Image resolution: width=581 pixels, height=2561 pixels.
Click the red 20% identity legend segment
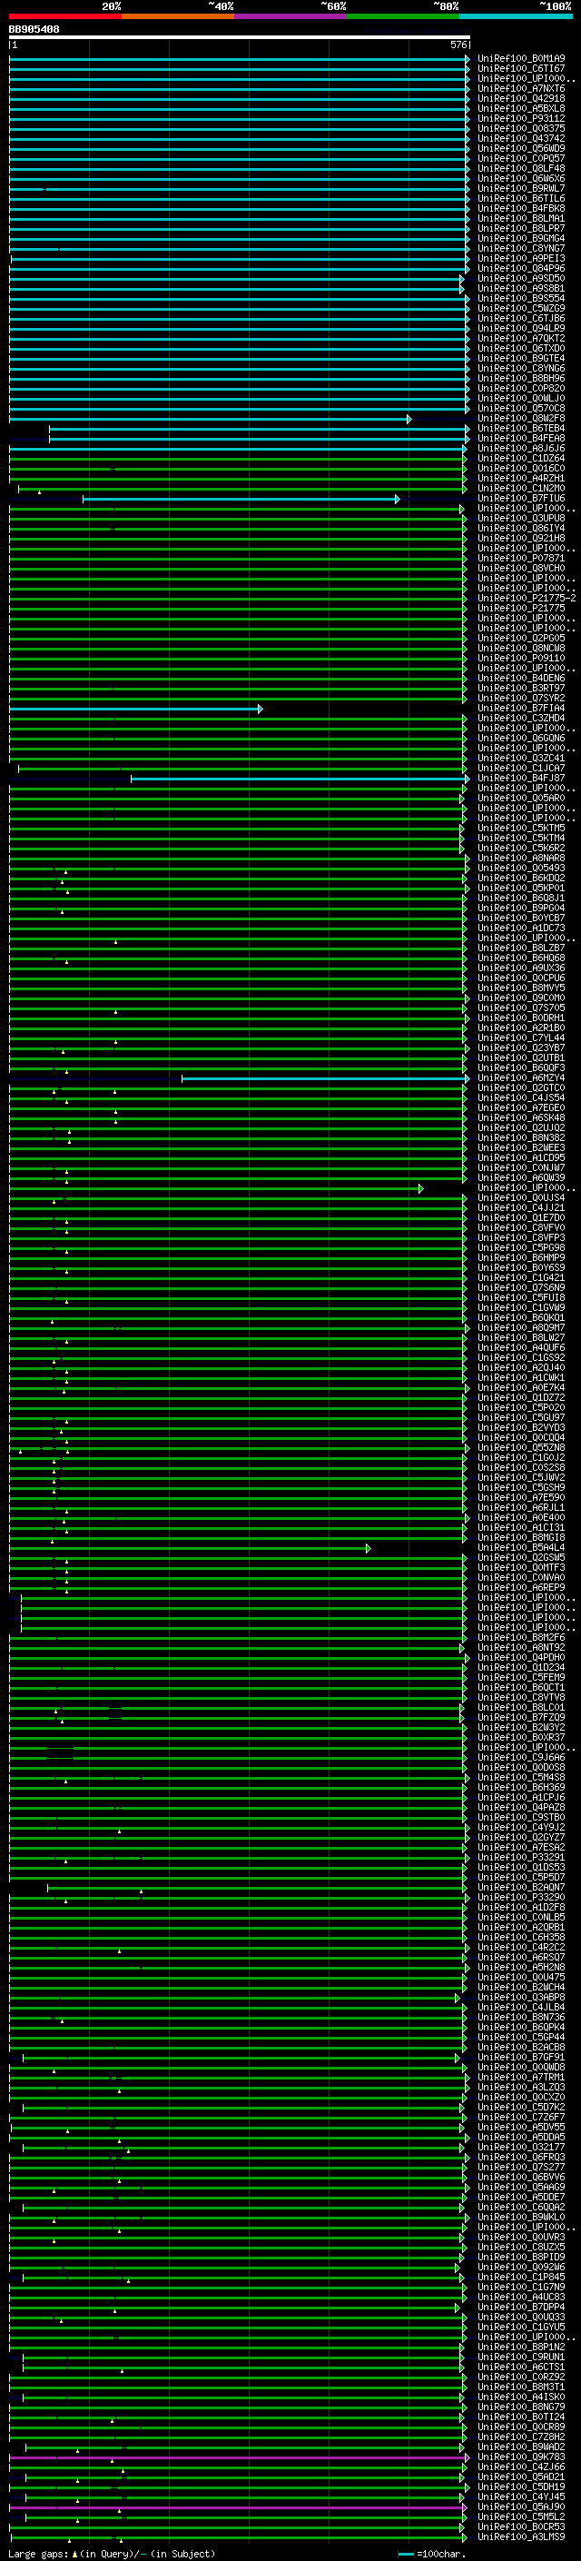click(x=65, y=16)
